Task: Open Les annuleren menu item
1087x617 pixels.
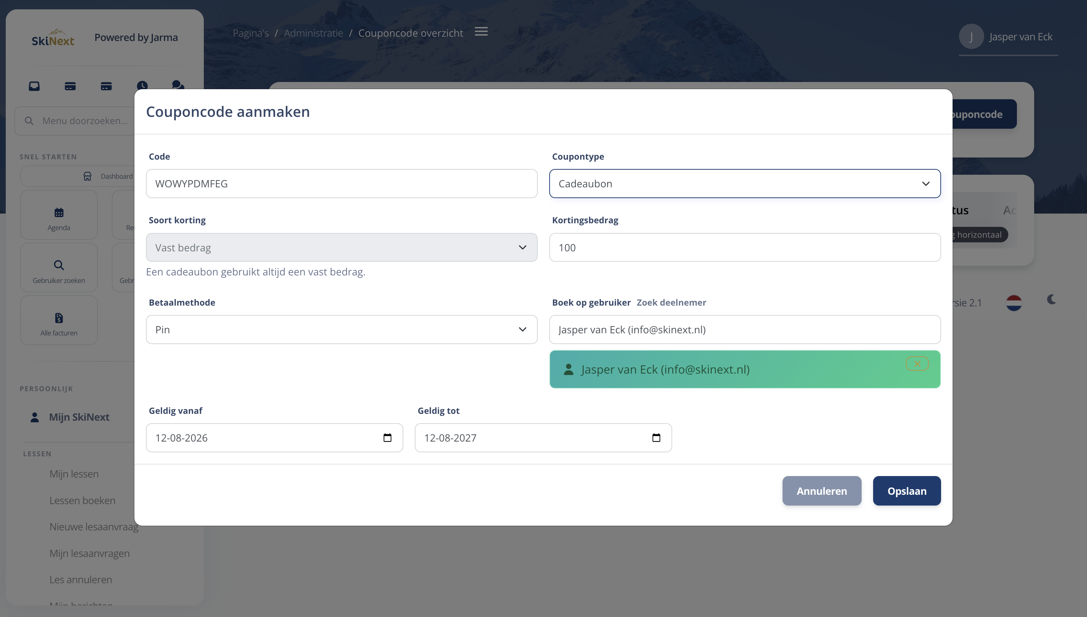Action: pos(81,579)
